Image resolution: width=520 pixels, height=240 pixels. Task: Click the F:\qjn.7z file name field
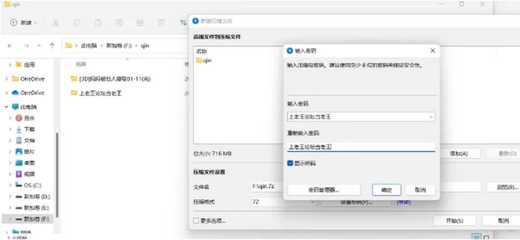pyautogui.click(x=267, y=186)
